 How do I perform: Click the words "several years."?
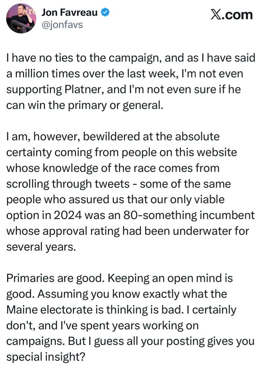tap(41, 247)
